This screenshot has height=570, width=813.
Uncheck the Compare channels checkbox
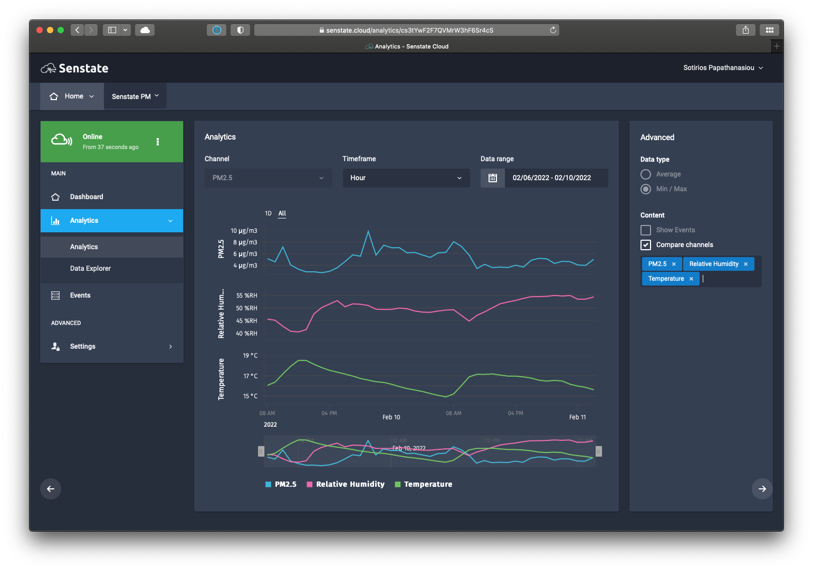[646, 245]
